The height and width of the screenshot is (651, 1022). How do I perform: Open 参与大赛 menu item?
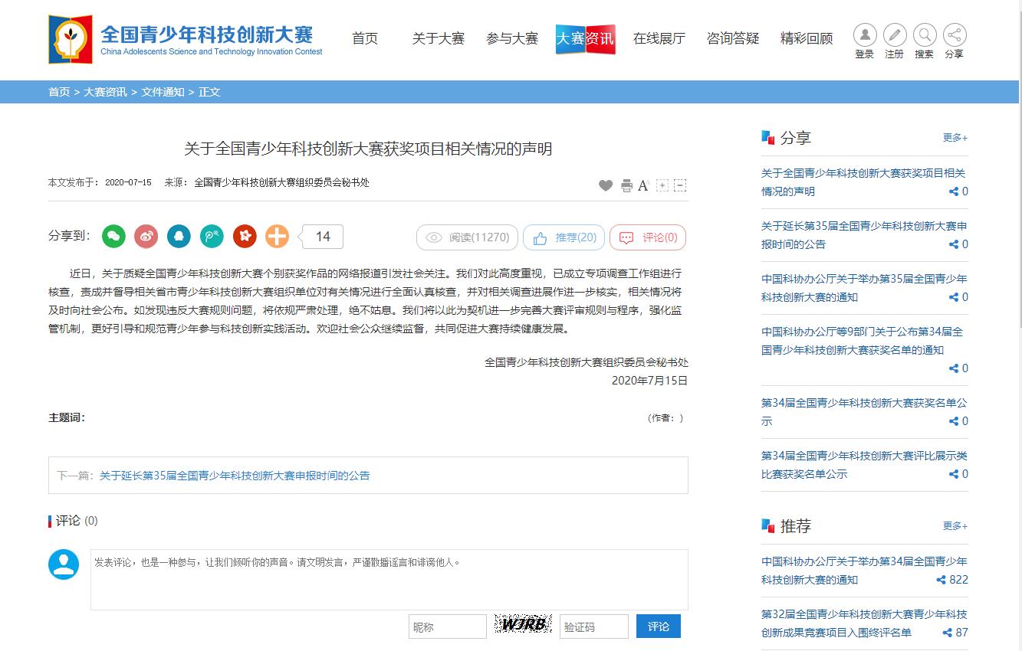(x=512, y=38)
